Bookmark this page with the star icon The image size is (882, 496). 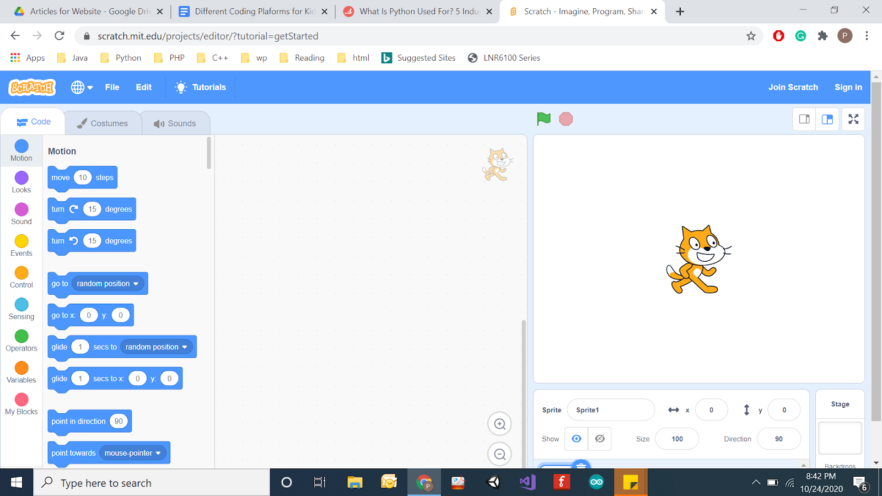pyautogui.click(x=751, y=36)
